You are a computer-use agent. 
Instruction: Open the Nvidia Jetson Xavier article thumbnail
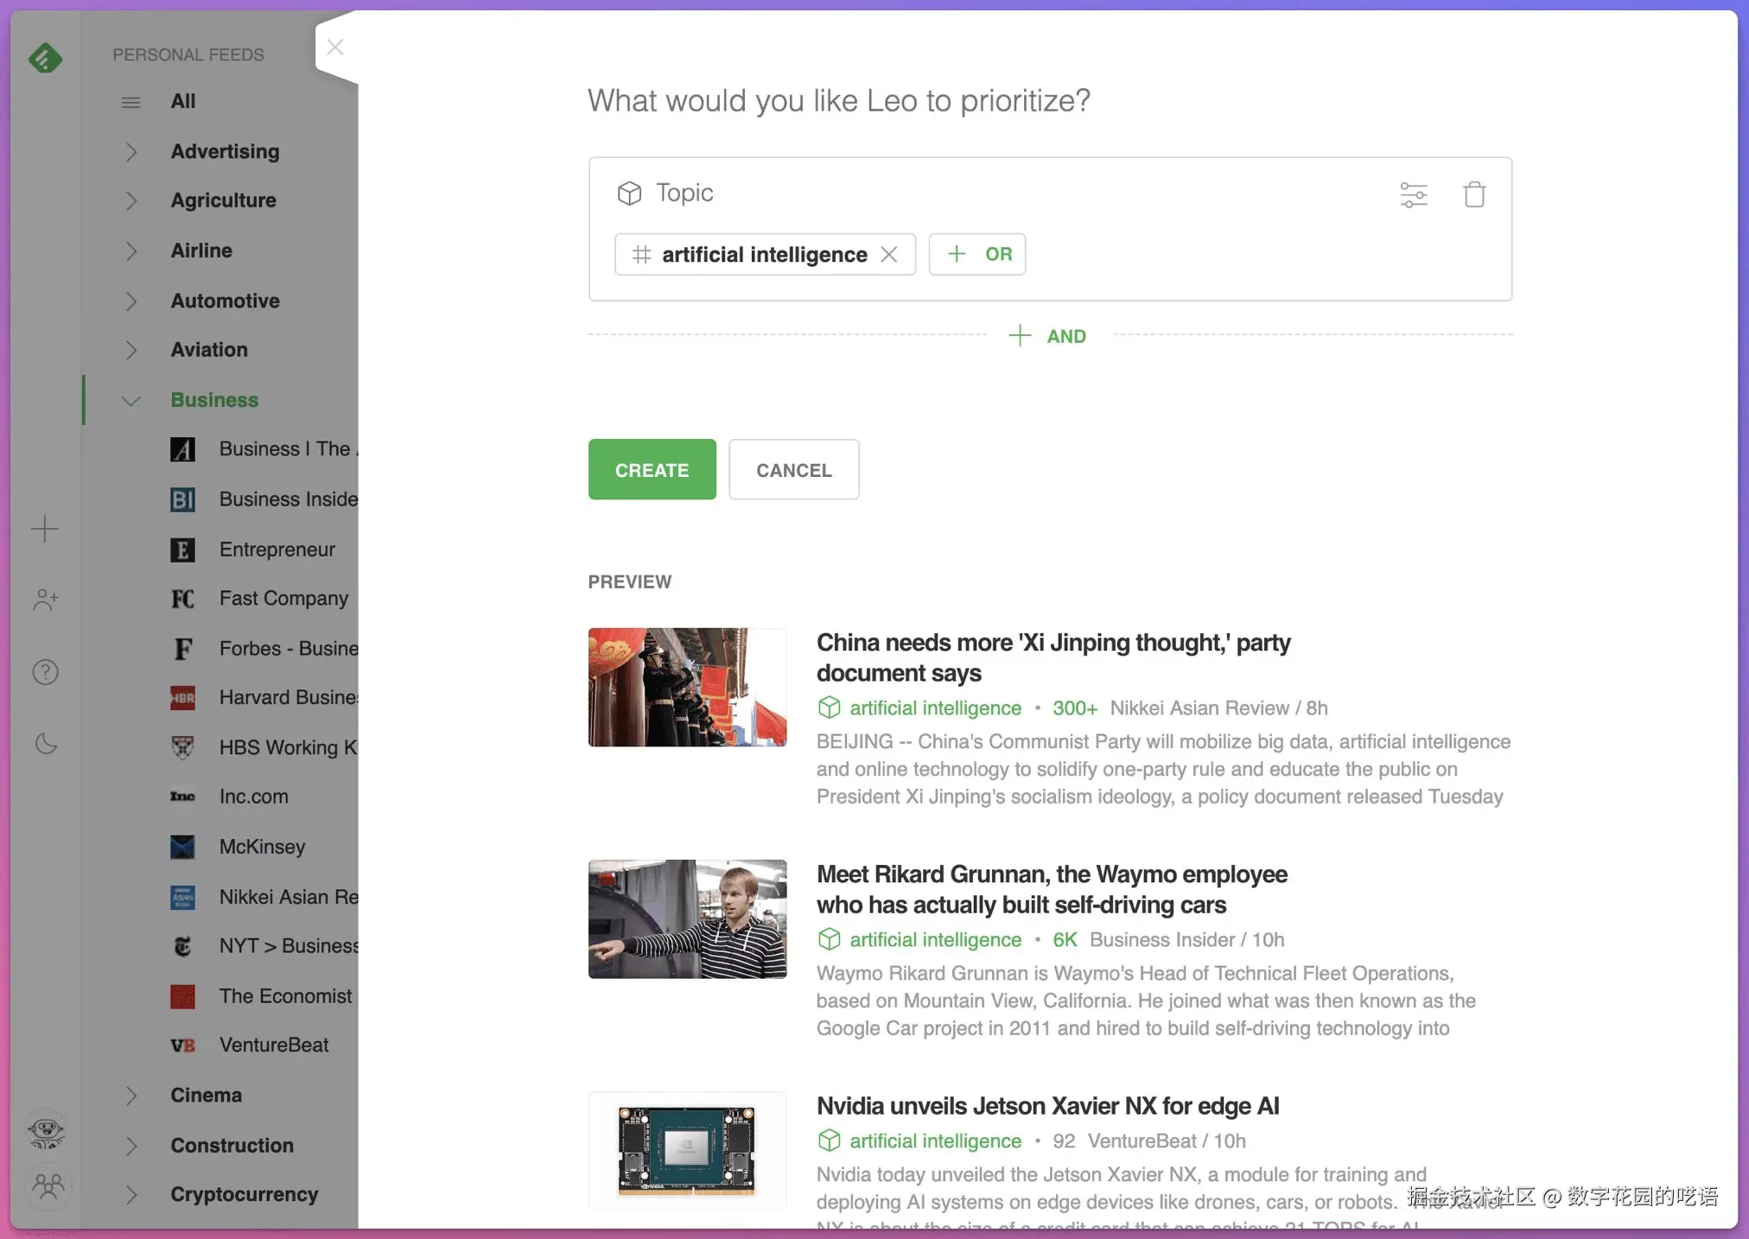point(687,1150)
